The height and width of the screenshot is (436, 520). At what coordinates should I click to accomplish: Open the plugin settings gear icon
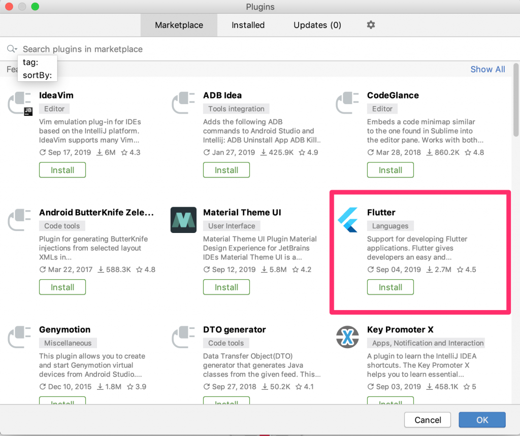coord(371,25)
